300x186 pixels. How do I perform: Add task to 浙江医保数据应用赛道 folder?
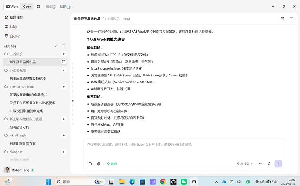click(64, 119)
